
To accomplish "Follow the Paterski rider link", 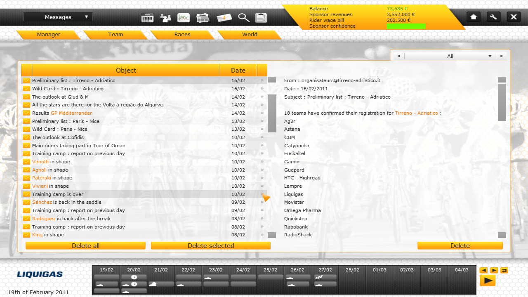I will [42, 178].
